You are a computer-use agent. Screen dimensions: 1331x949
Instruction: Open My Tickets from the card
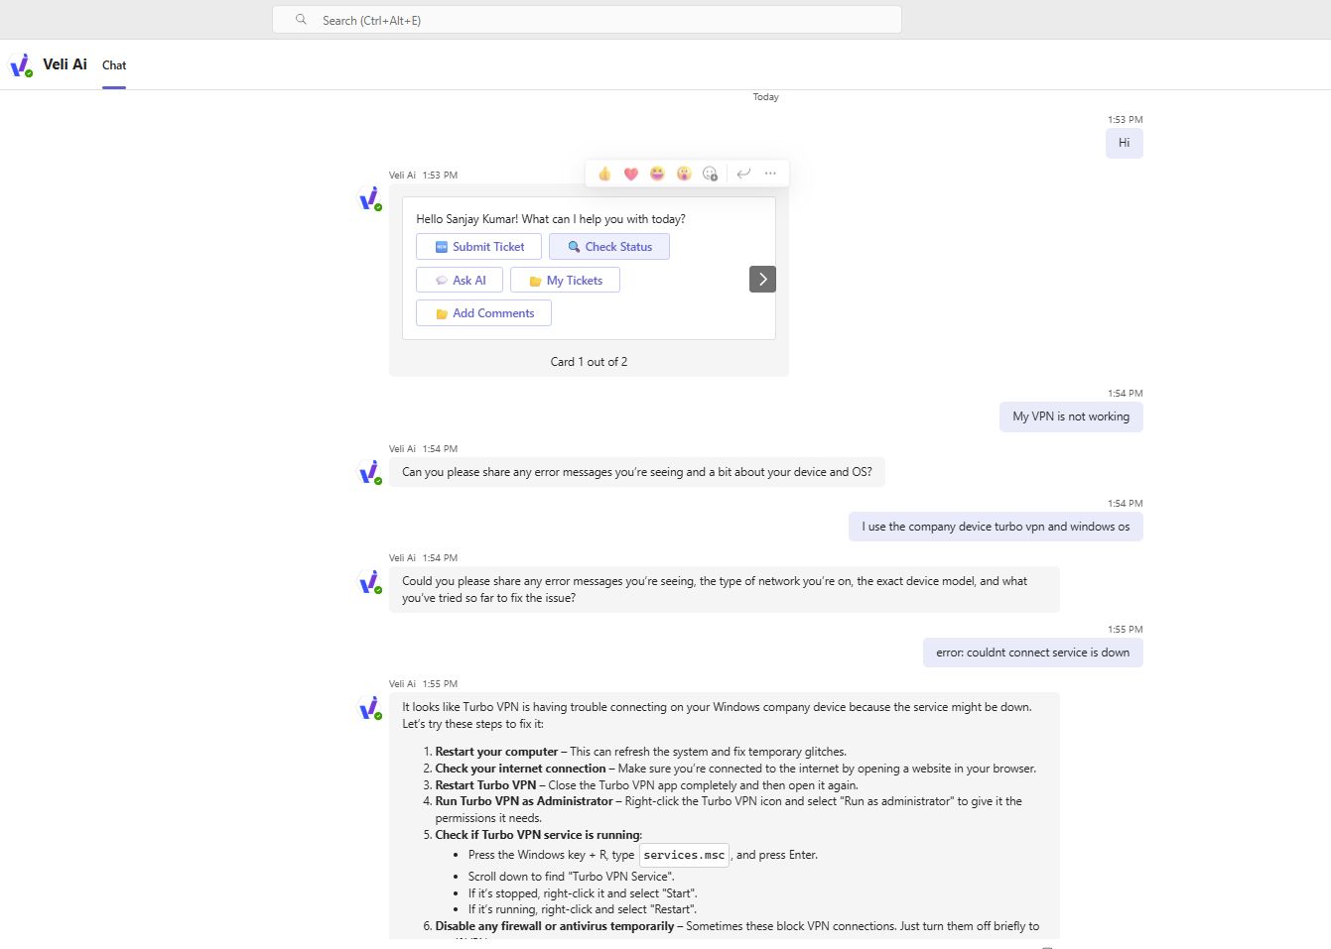(565, 280)
